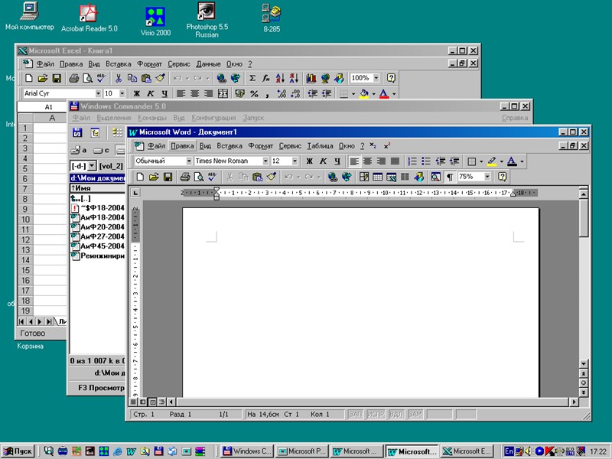Click Fill Color bucket in Excel toolbar
Viewport: 612px width, 459px height.
point(364,93)
